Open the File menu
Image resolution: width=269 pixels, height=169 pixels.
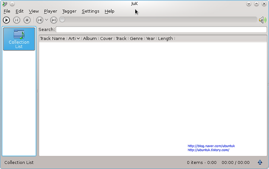(x=7, y=11)
